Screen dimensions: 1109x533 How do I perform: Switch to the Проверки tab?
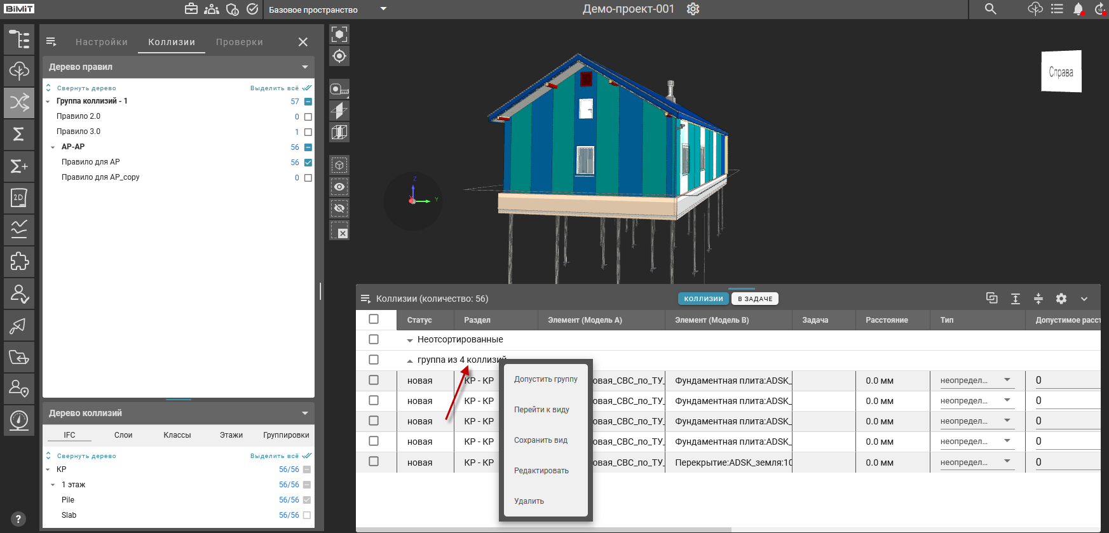click(x=239, y=42)
